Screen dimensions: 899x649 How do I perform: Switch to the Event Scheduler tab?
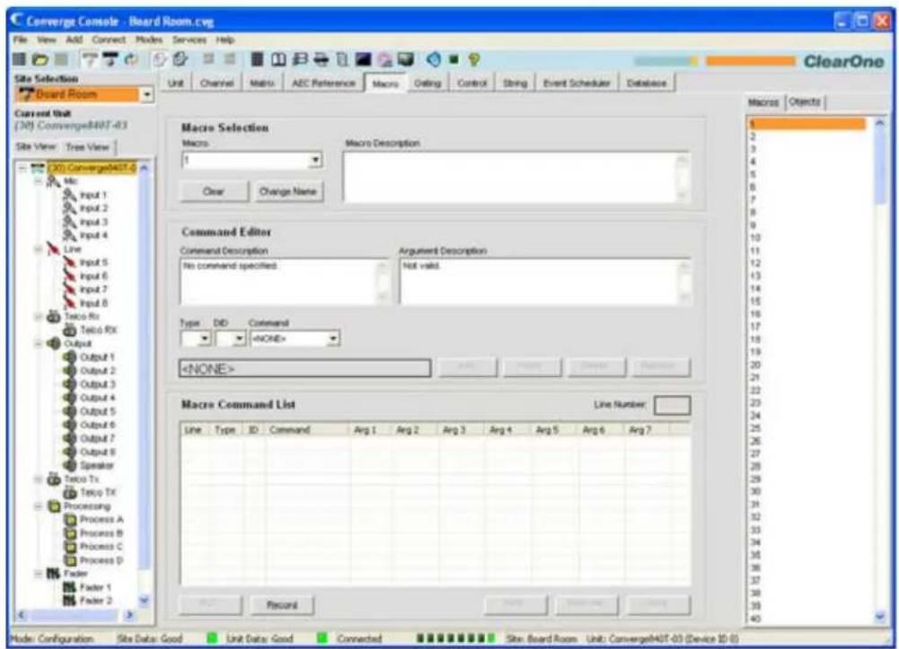click(x=577, y=83)
